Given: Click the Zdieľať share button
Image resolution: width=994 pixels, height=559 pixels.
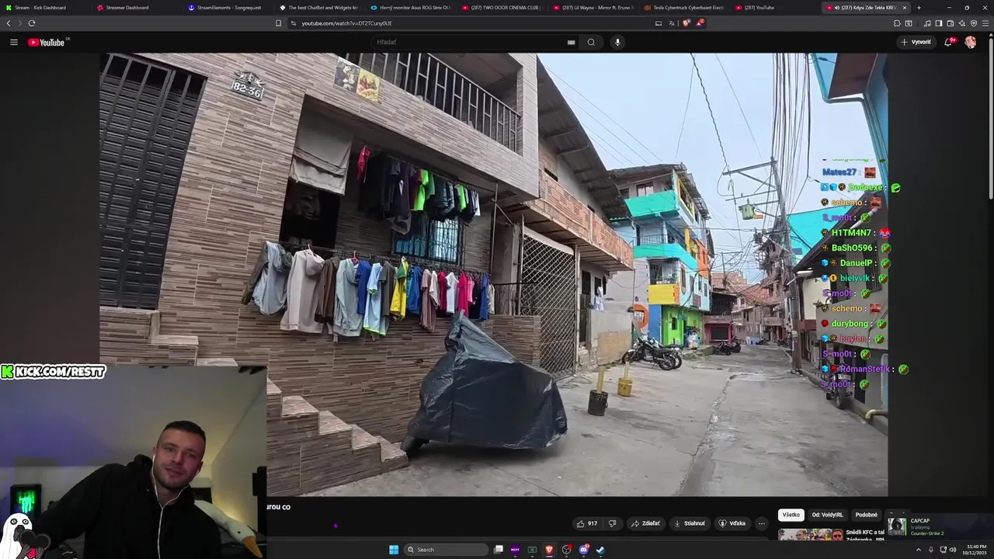Looking at the screenshot, I should point(645,523).
